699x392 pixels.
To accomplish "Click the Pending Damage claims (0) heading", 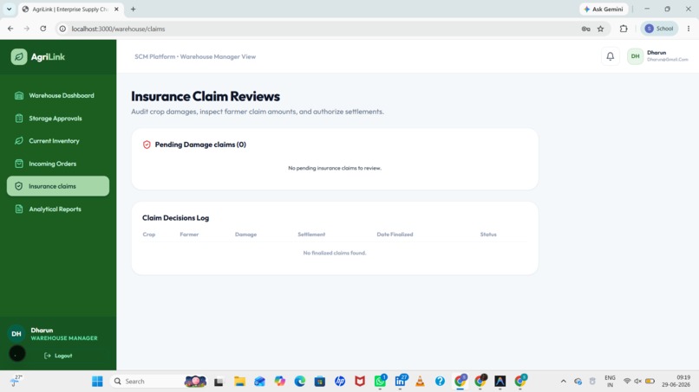I will point(200,145).
